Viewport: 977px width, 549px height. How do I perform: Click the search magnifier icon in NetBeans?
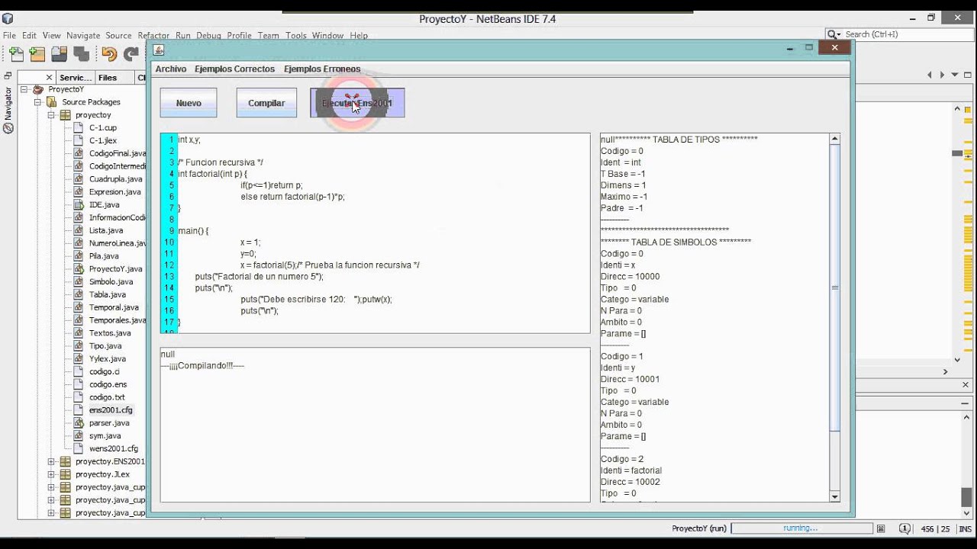832,34
